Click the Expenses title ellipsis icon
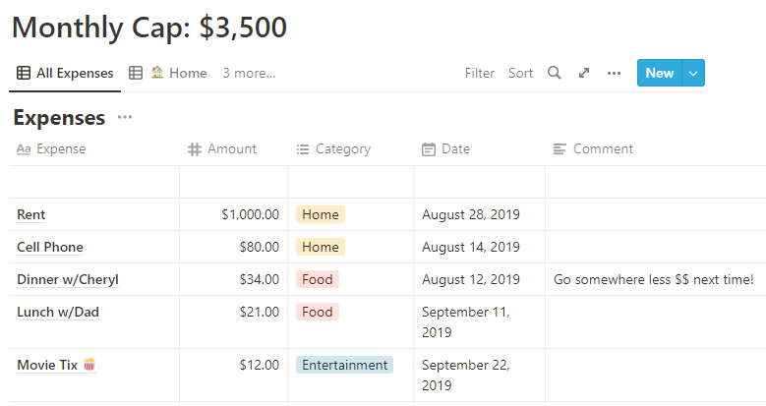 125,118
